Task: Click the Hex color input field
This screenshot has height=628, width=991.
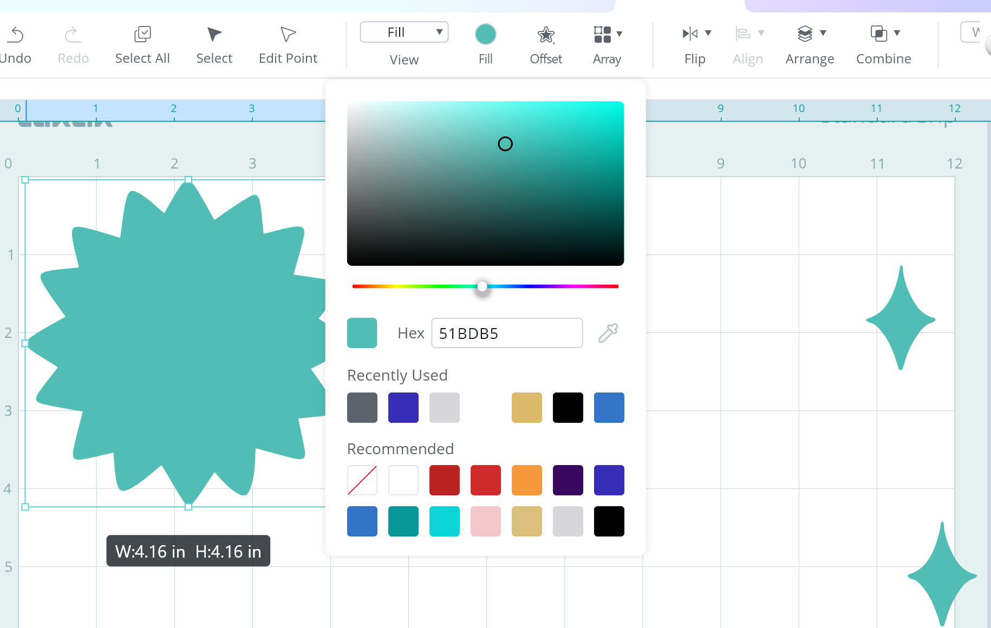Action: (507, 333)
